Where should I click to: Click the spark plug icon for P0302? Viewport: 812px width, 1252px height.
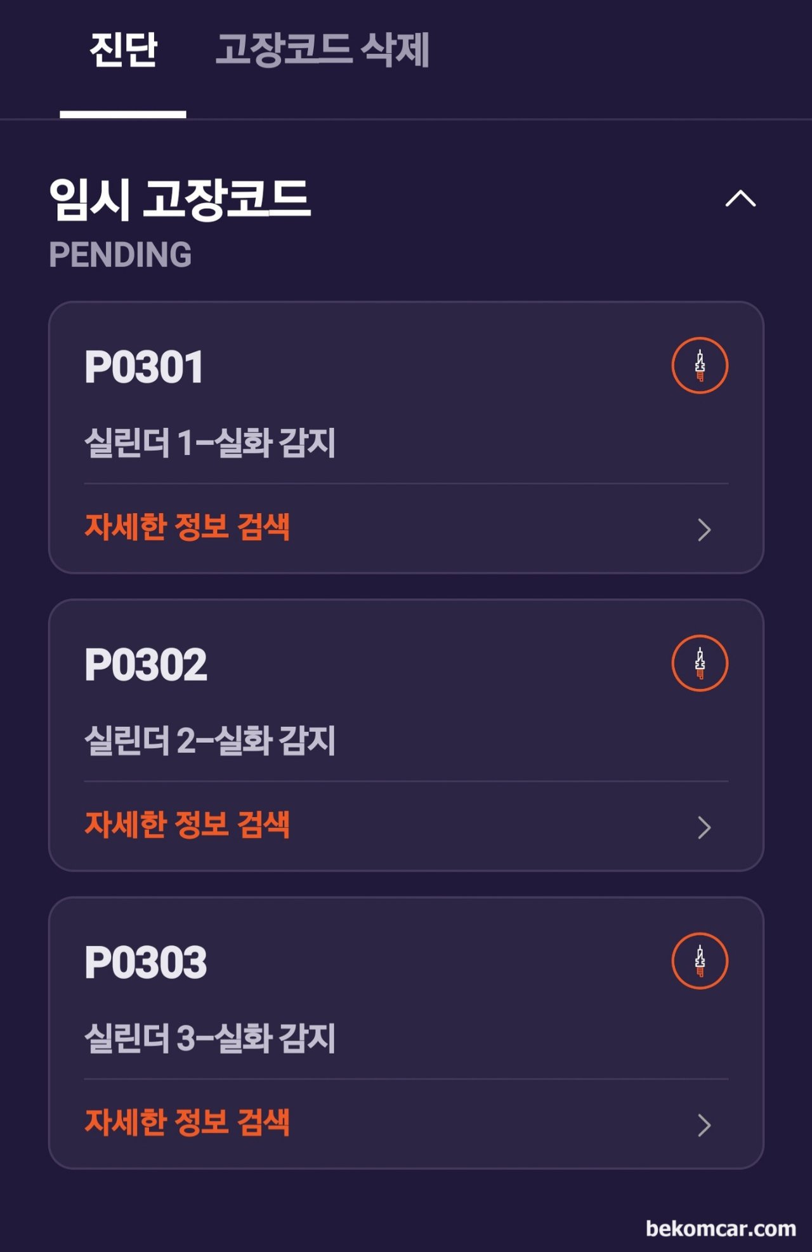(x=700, y=663)
